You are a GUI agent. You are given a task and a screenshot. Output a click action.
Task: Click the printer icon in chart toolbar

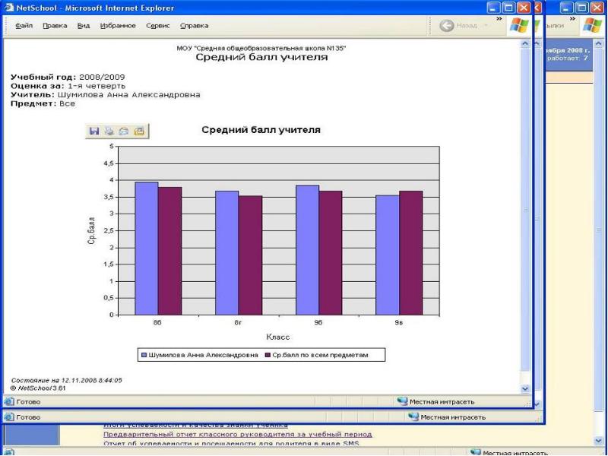pyautogui.click(x=109, y=131)
